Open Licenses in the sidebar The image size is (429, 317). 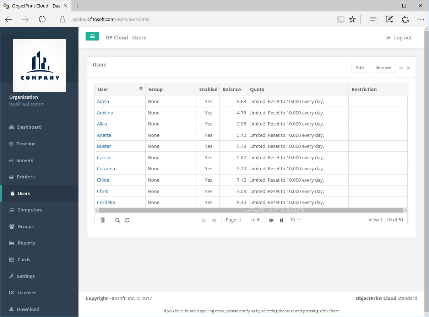pyautogui.click(x=39, y=292)
